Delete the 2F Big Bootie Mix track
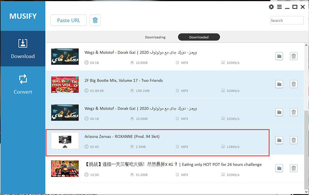 [294, 84]
